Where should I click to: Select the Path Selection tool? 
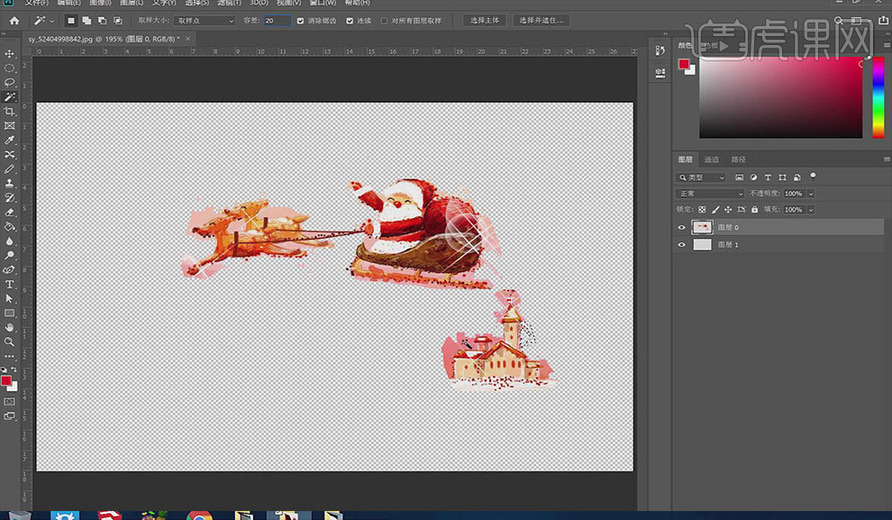point(10,298)
